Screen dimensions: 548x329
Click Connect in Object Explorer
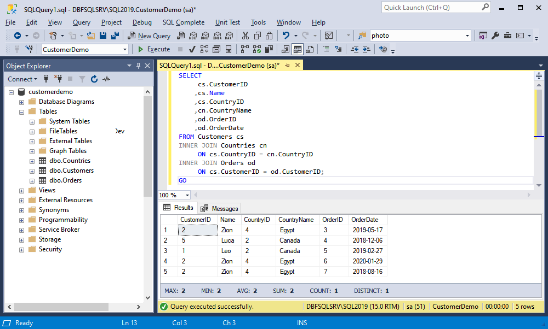19,79
